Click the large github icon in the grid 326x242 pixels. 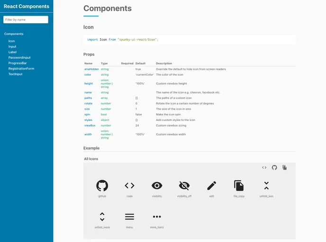pos(102,185)
